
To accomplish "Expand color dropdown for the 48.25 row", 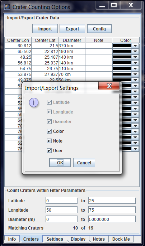I will pos(135,57).
